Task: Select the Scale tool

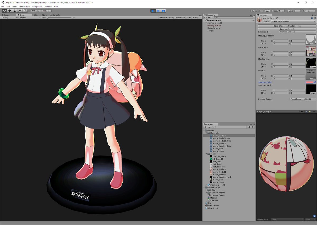Action: click(x=20, y=11)
